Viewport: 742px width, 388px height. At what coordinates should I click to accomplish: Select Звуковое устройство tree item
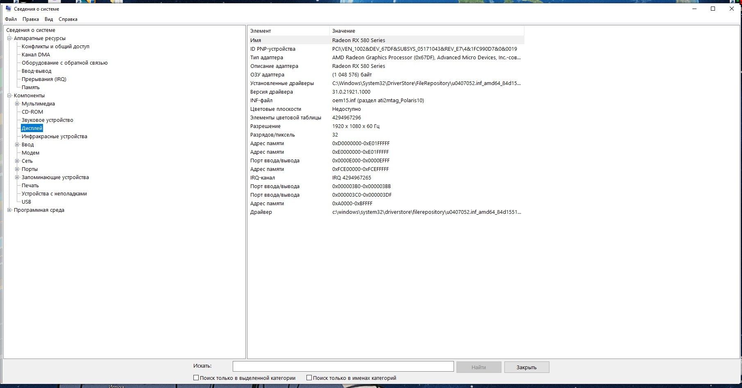click(47, 120)
